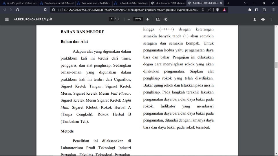Reload the current page
Screen dimensions: 278x156
(18, 10)
